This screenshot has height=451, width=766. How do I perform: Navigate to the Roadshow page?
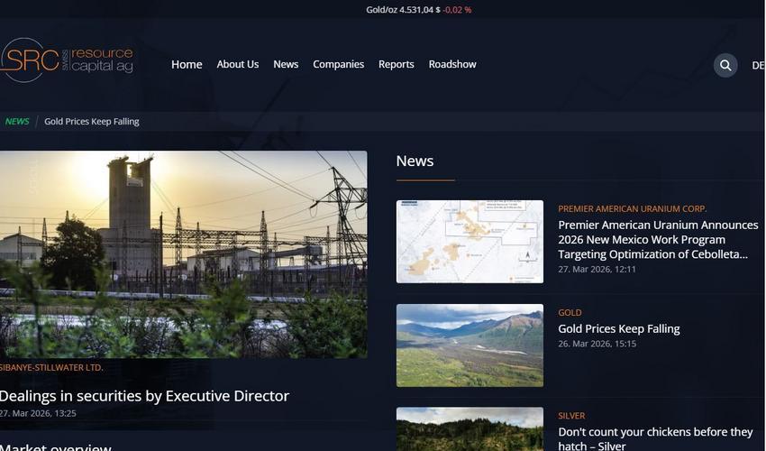[452, 64]
